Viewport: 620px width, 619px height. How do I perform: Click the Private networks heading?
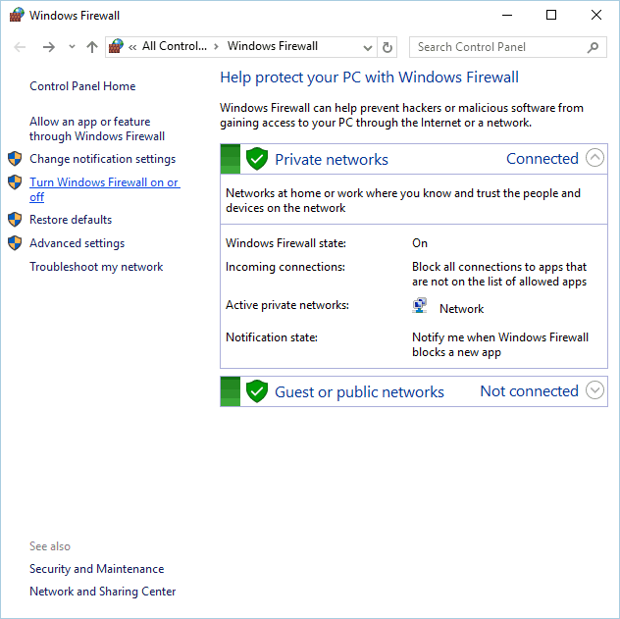click(x=332, y=160)
